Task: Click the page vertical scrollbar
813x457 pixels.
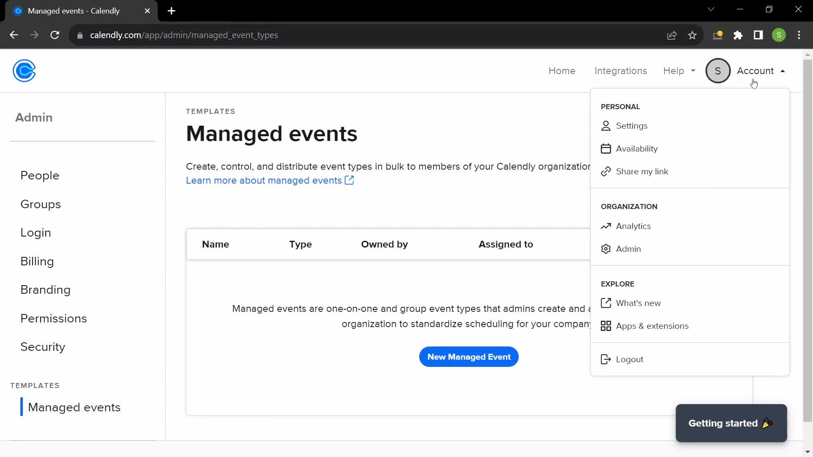Action: (x=807, y=241)
